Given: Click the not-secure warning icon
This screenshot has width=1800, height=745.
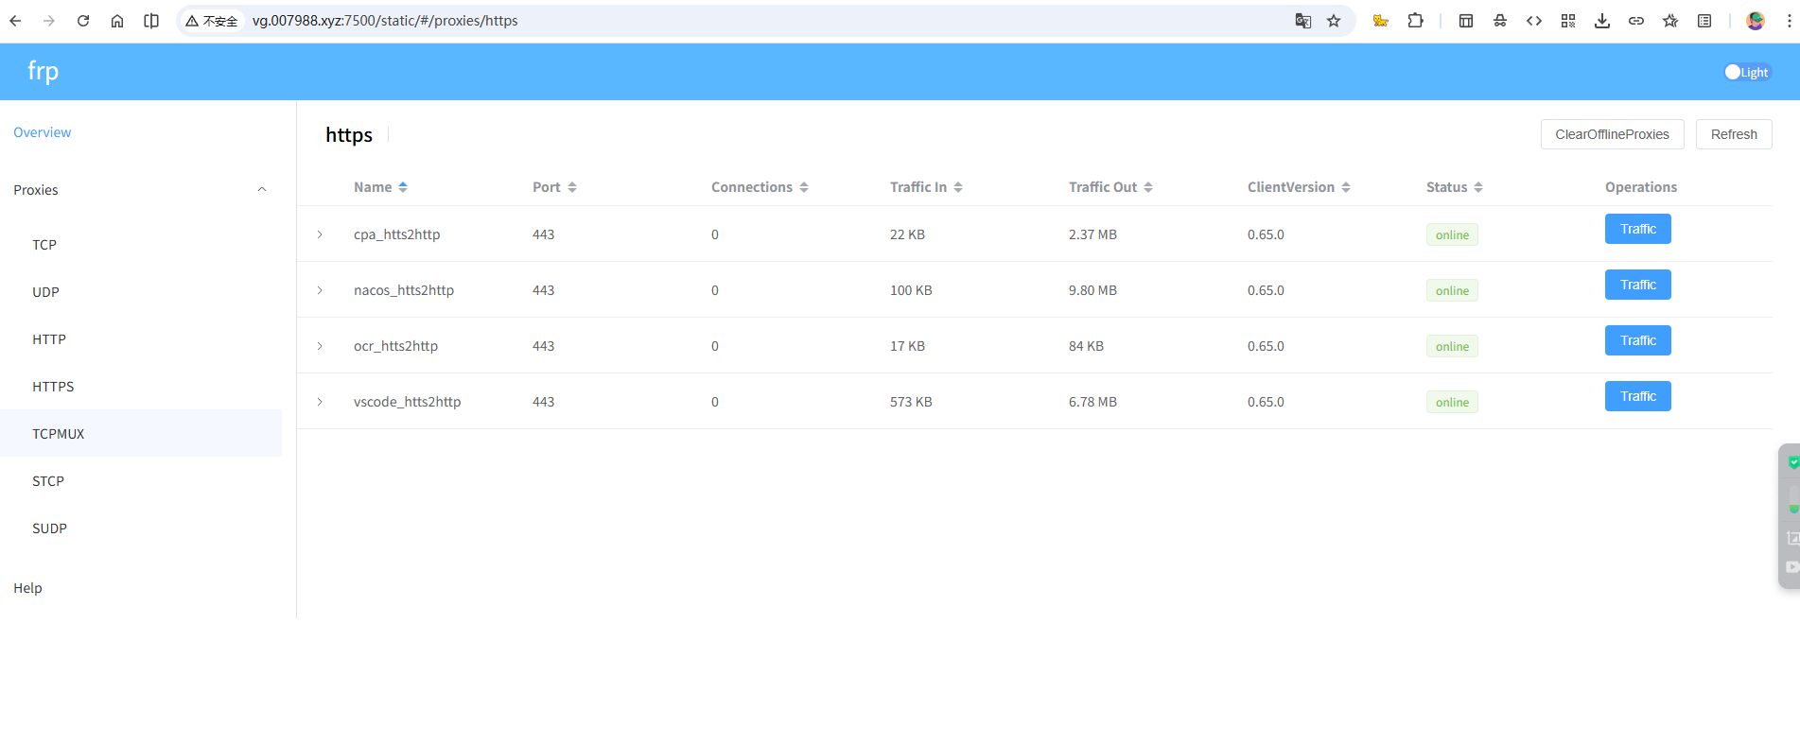Looking at the screenshot, I should point(192,21).
